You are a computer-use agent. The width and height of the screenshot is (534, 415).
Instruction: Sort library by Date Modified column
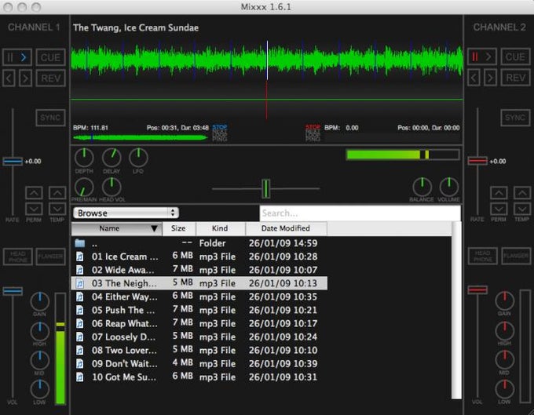click(x=286, y=228)
